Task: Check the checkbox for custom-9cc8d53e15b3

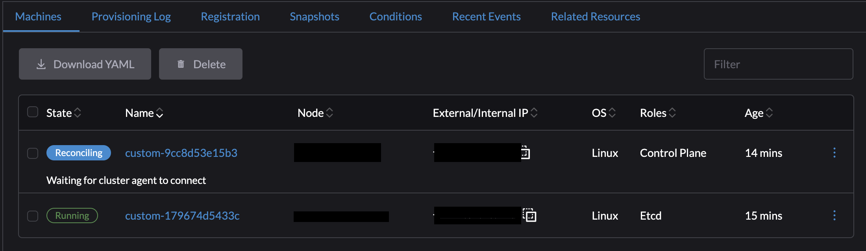Action: coord(33,153)
